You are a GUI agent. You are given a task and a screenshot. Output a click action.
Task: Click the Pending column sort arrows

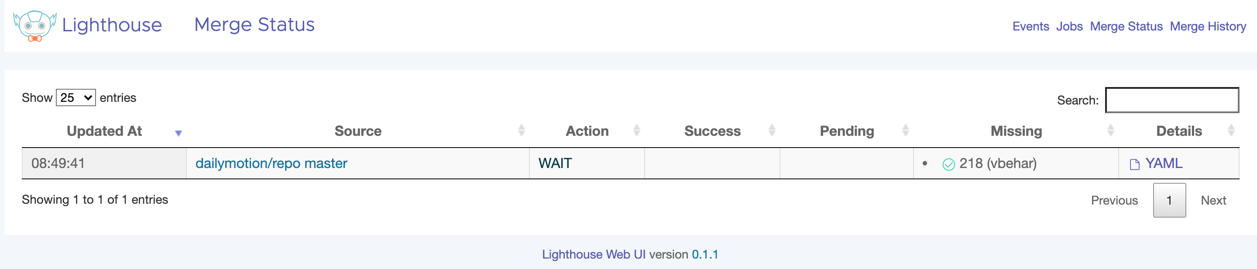905,131
